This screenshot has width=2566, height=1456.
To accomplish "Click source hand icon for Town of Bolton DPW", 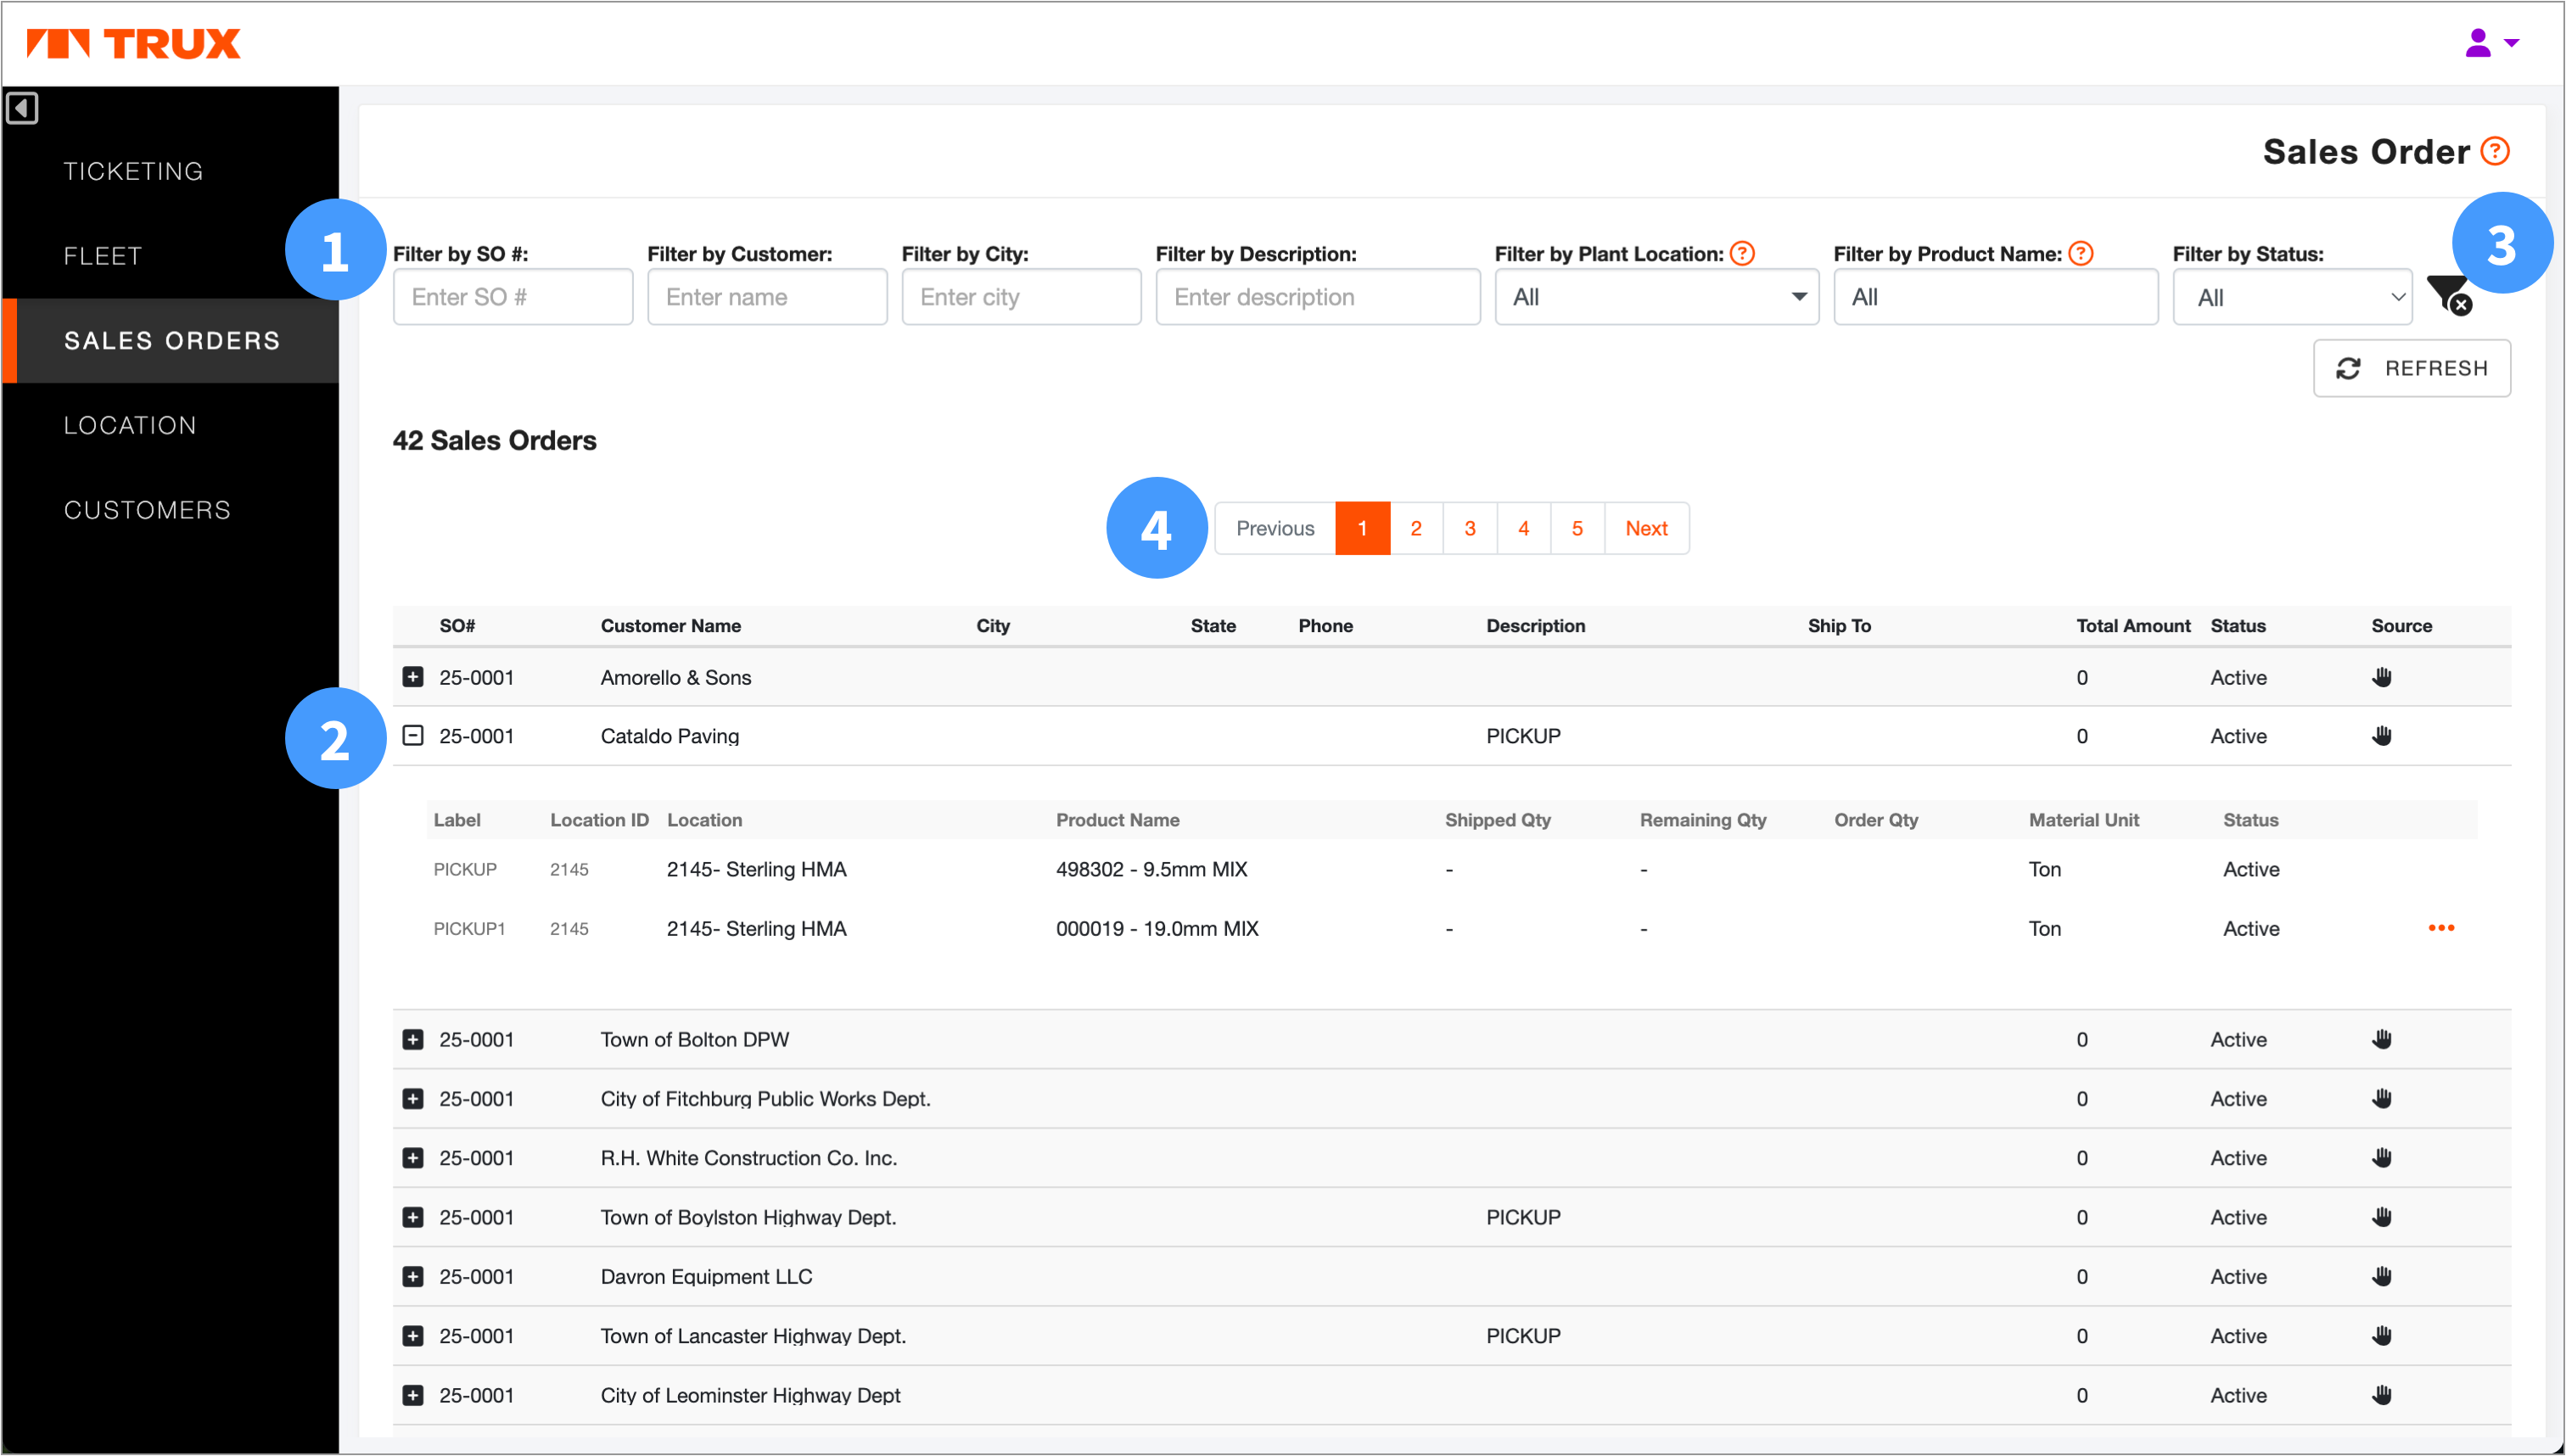I will (2382, 1039).
